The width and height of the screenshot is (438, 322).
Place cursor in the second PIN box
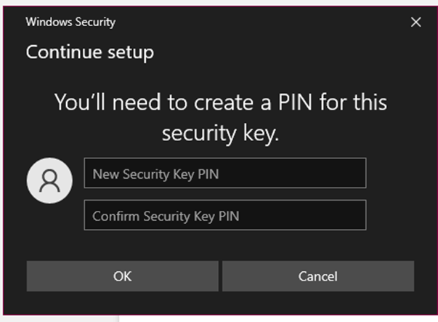[225, 215]
